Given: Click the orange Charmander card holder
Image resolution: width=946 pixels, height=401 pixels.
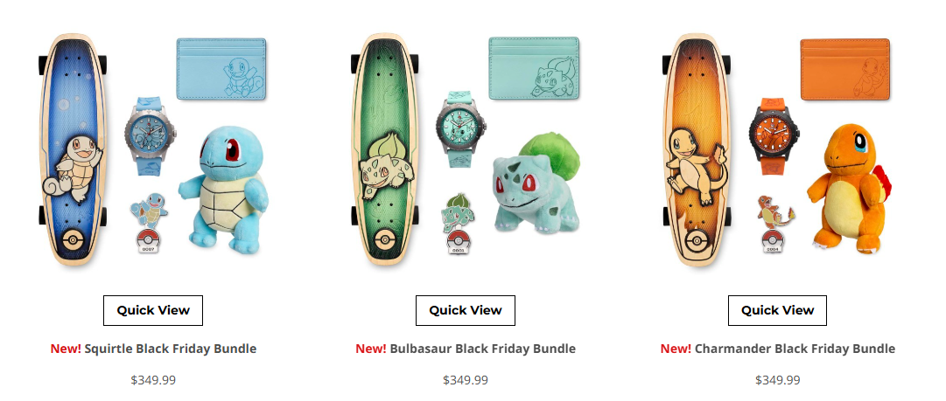Looking at the screenshot, I should pyautogui.click(x=845, y=69).
